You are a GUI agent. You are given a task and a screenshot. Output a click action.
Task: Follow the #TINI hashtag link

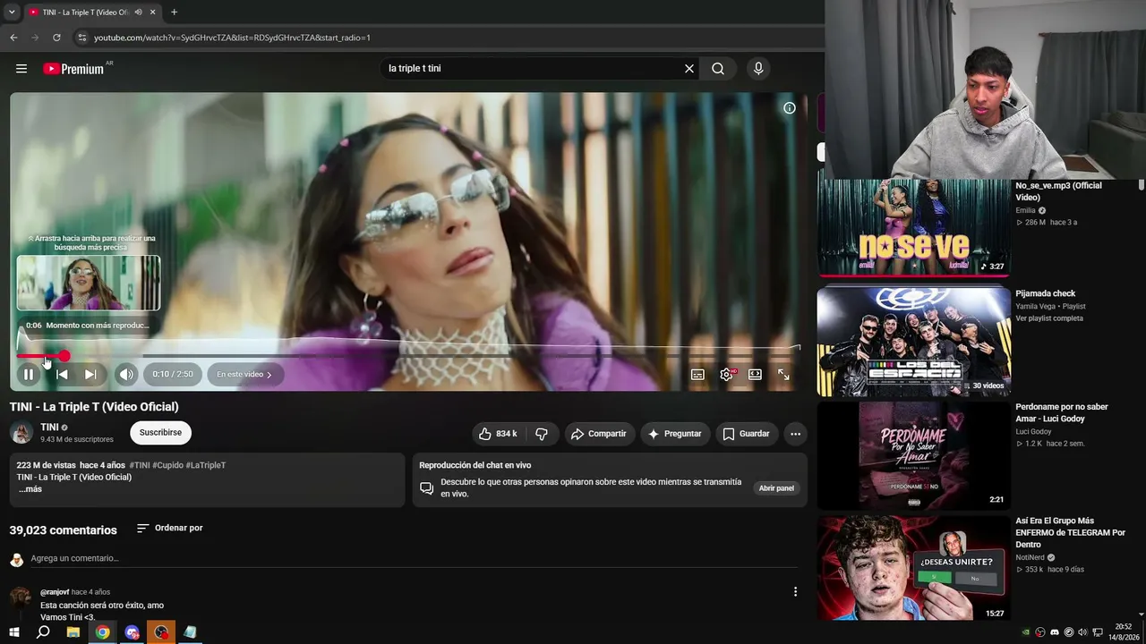(x=139, y=465)
